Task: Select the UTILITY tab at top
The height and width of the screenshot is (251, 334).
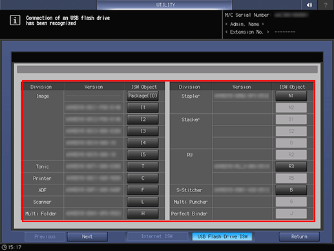Action: click(x=165, y=5)
